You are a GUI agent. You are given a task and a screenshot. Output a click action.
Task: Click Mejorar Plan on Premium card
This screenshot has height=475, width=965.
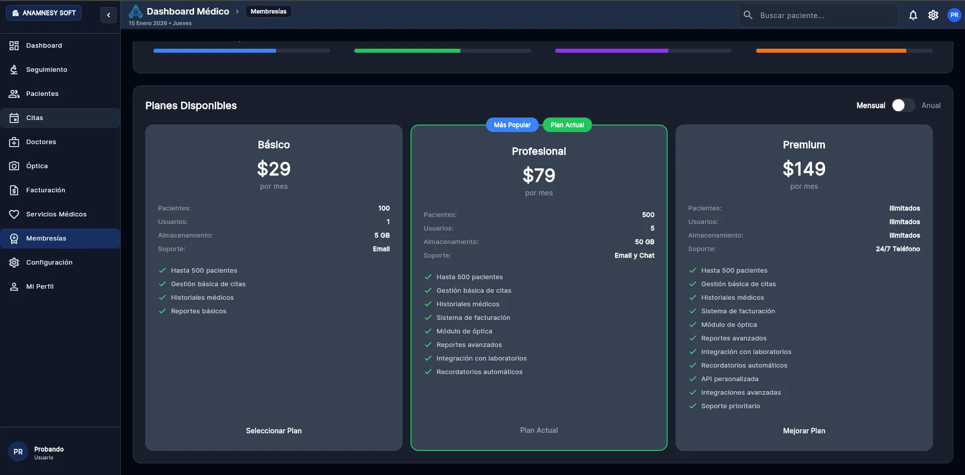pyautogui.click(x=804, y=431)
